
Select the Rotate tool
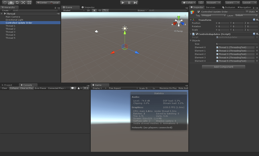(x=17, y=3)
